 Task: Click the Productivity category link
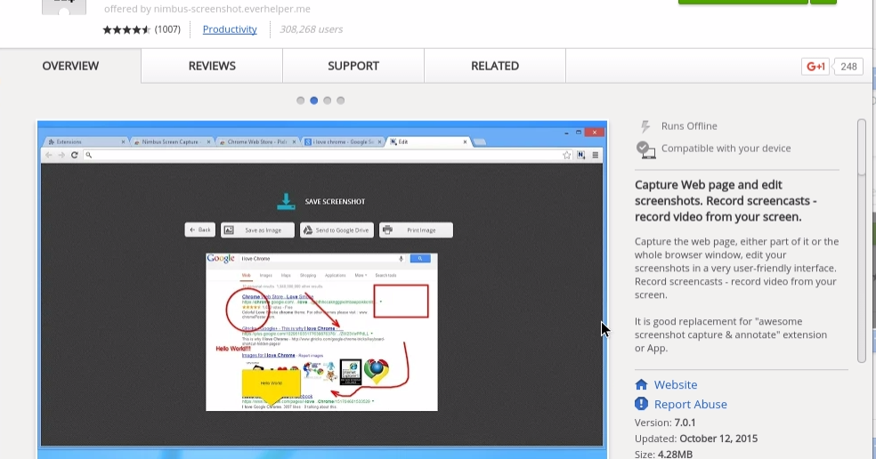click(230, 29)
